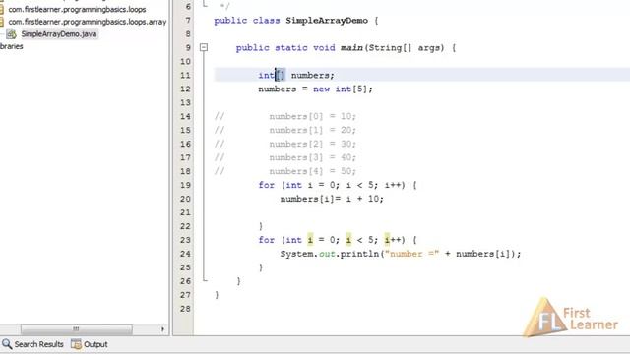Screen dimensions: 630x354
Task: Click 'new int[5]' on line 12
Action: coord(340,89)
